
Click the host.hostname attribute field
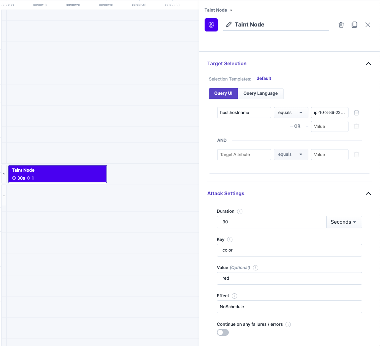coord(244,113)
